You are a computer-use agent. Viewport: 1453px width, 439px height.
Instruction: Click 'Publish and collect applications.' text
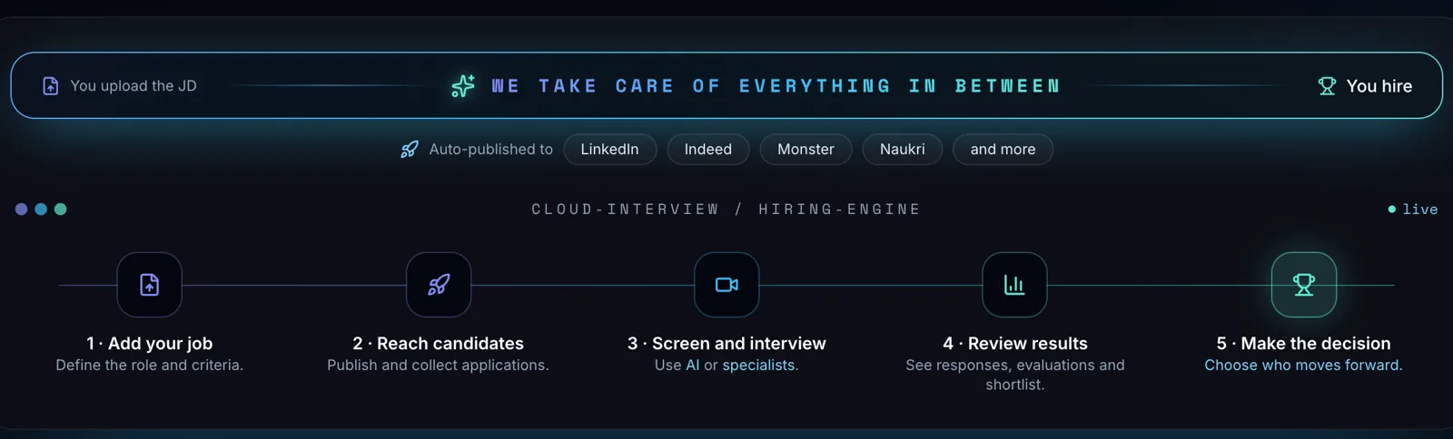[439, 366]
